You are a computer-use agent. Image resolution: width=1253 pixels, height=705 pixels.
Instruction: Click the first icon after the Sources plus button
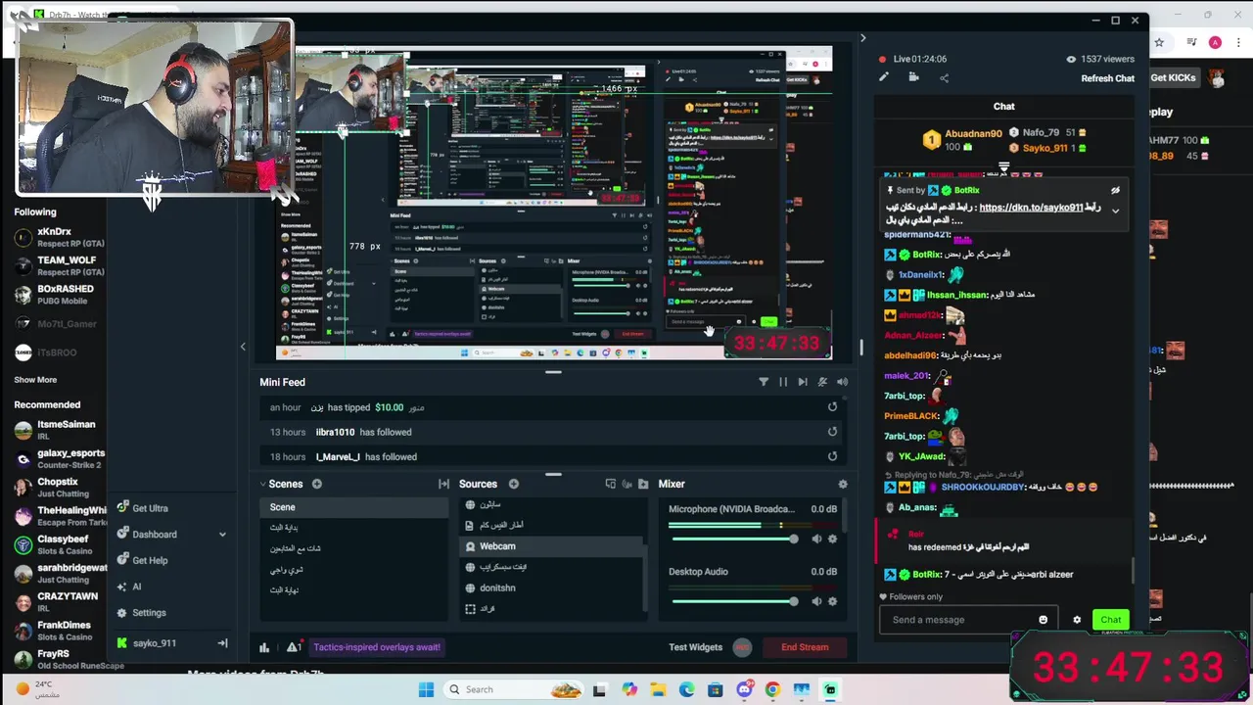coord(611,484)
